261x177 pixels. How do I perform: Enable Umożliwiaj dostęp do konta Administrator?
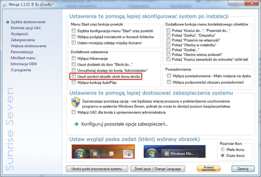pyautogui.click(x=73, y=70)
